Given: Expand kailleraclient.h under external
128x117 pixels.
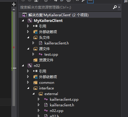Looking at the screenshot, I should click(39, 105).
